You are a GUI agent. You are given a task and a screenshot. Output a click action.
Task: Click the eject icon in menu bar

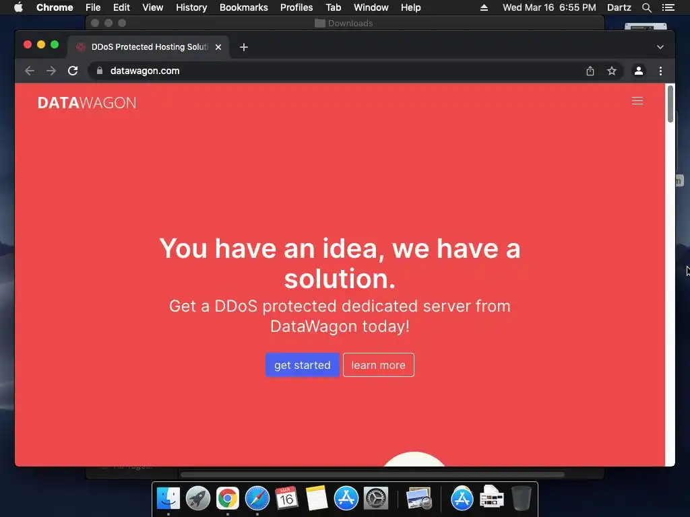click(x=484, y=7)
